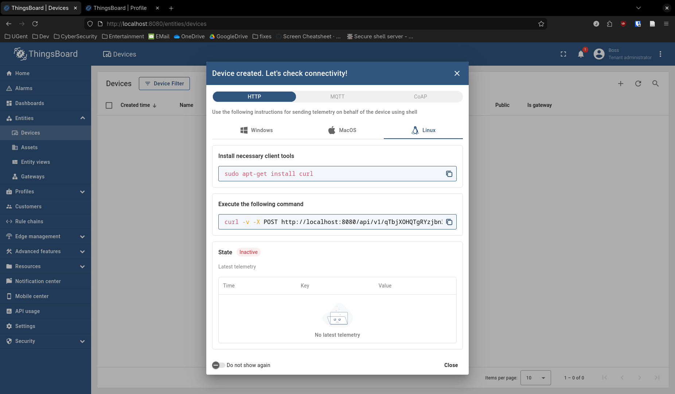Image resolution: width=675 pixels, height=394 pixels.
Task: Bookmark this page with the star icon
Action: pos(541,24)
